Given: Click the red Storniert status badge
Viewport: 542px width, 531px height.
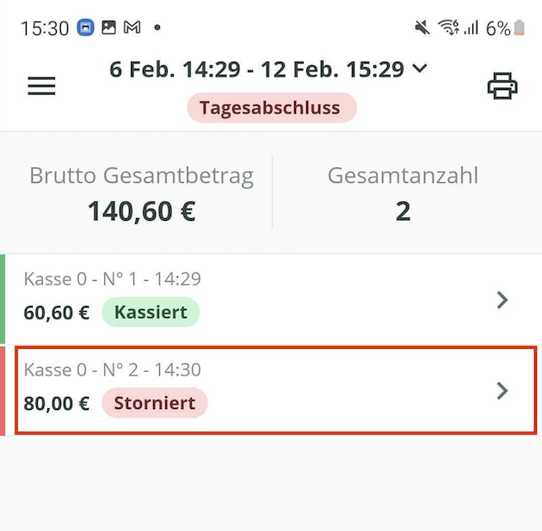Looking at the screenshot, I should tap(155, 403).
